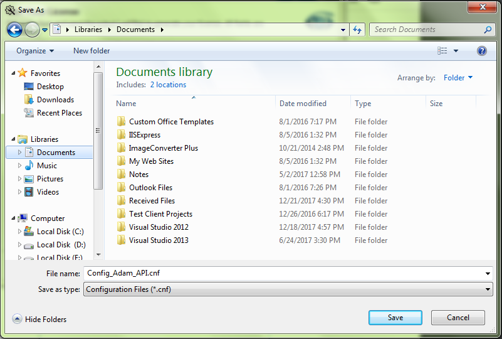Sort by the Type column header
This screenshot has width=502, height=339.
point(363,104)
